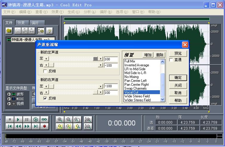Screen dimensions: 225x147
Task: Toggle the bypass (直通) checkbox
Action: 171,60
